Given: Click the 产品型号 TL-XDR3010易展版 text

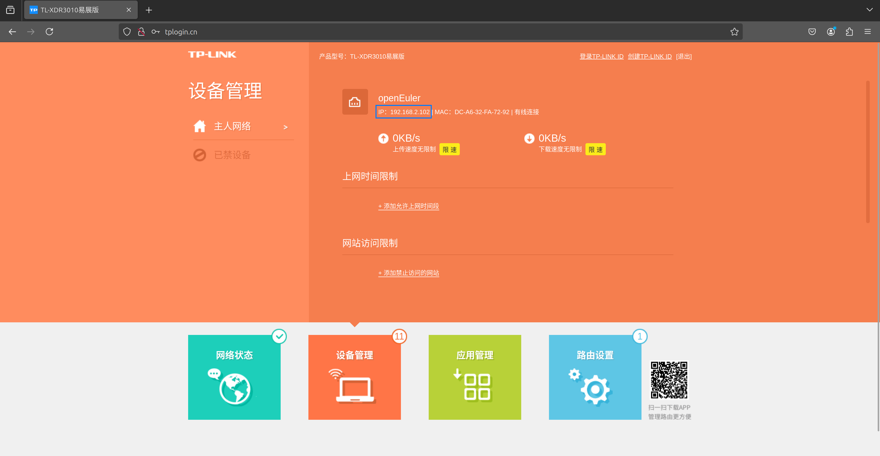Looking at the screenshot, I should point(362,57).
